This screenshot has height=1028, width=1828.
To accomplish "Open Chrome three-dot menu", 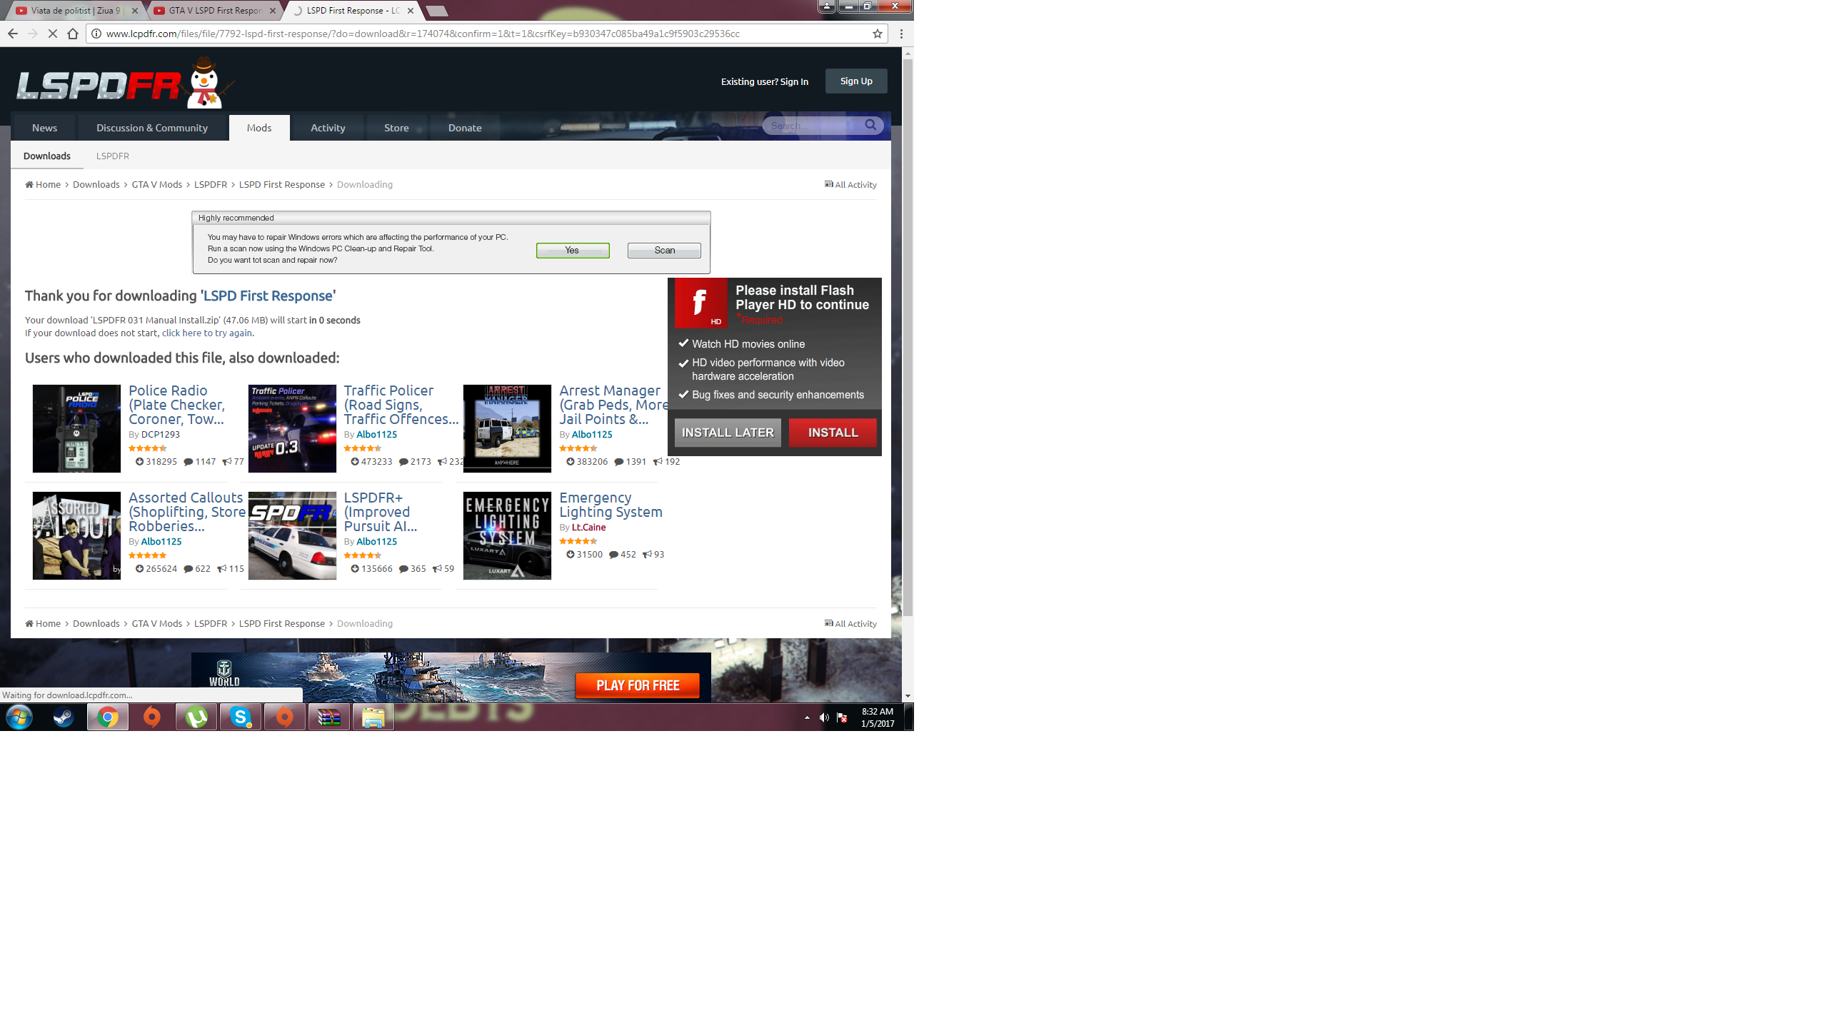I will coord(901,34).
